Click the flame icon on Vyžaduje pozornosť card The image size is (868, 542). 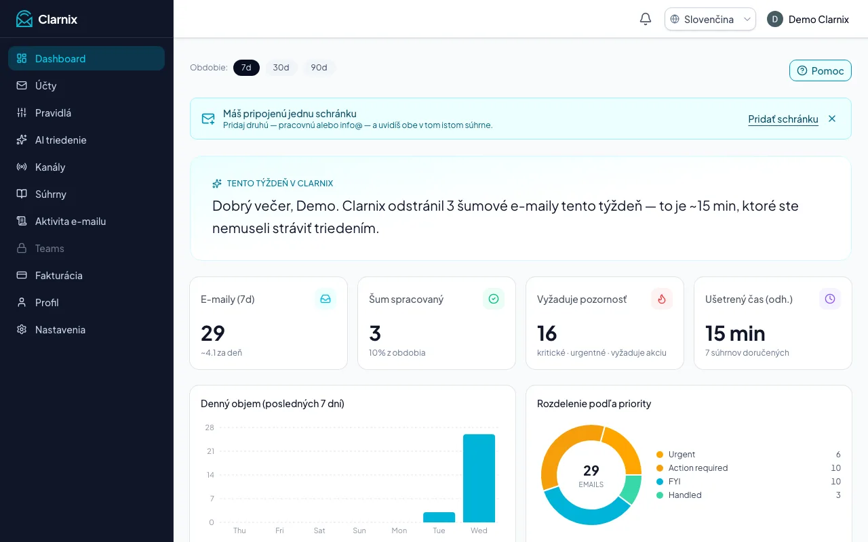(662, 299)
